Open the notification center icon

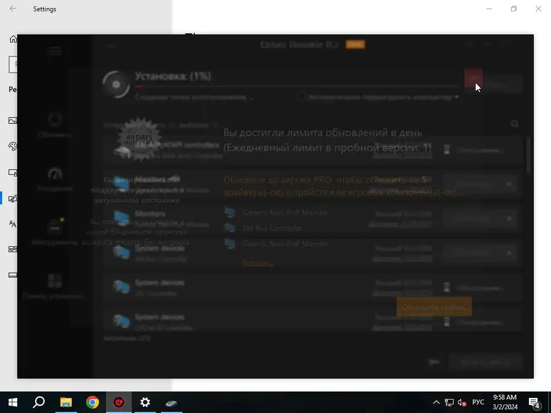tap(534, 402)
